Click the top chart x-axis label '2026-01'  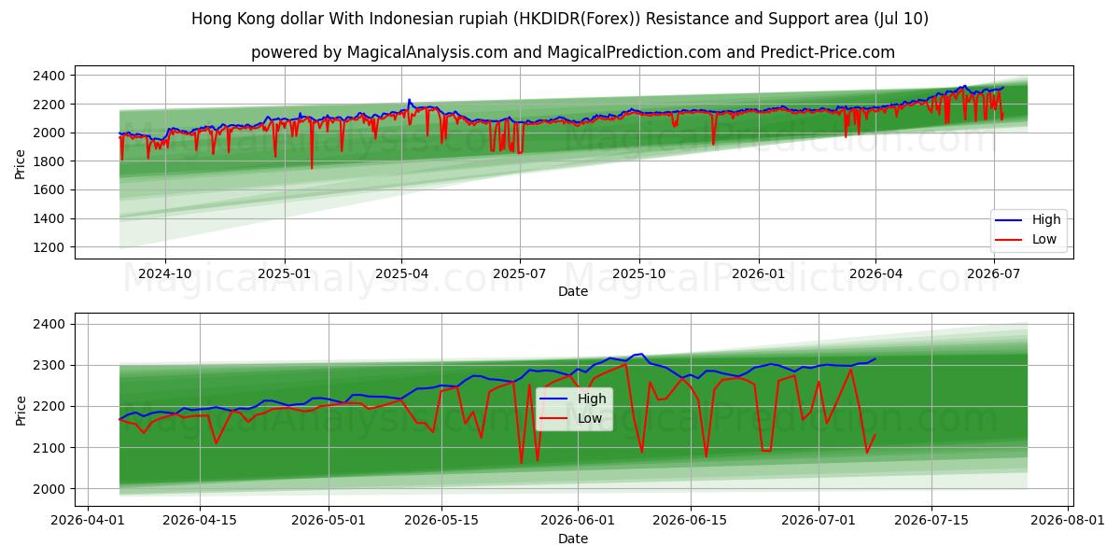(x=758, y=274)
